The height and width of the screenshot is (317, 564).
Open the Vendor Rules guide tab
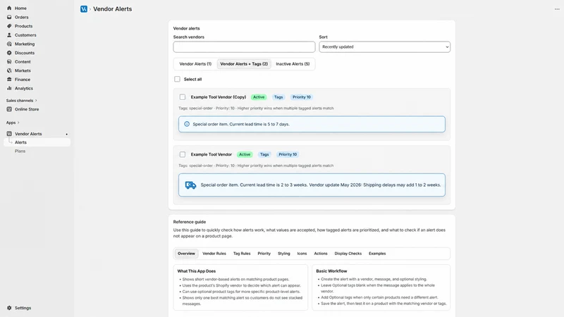click(x=214, y=254)
